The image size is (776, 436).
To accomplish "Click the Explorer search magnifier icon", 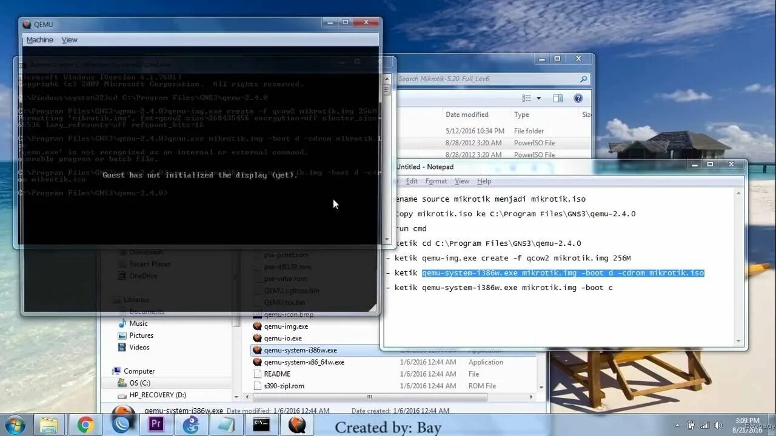I will coord(583,79).
